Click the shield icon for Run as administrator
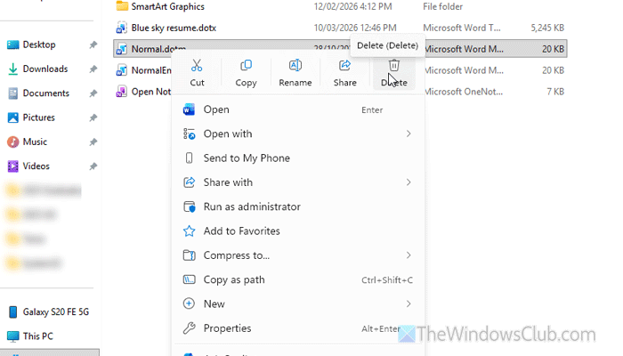 [189, 206]
